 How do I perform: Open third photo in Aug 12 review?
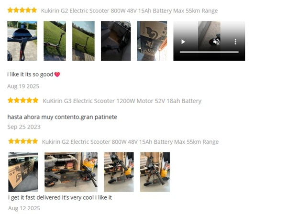coord(119,172)
